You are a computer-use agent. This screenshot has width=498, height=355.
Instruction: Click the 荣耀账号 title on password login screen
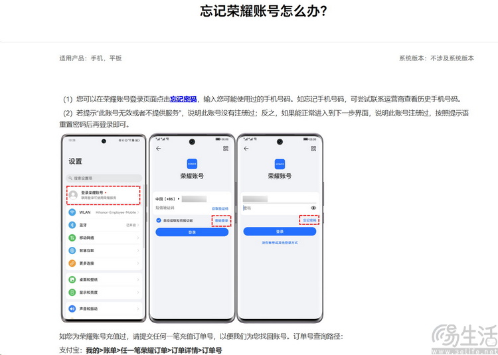(280, 176)
